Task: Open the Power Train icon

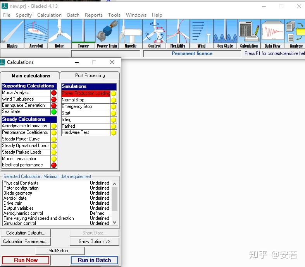Action: 107,34
